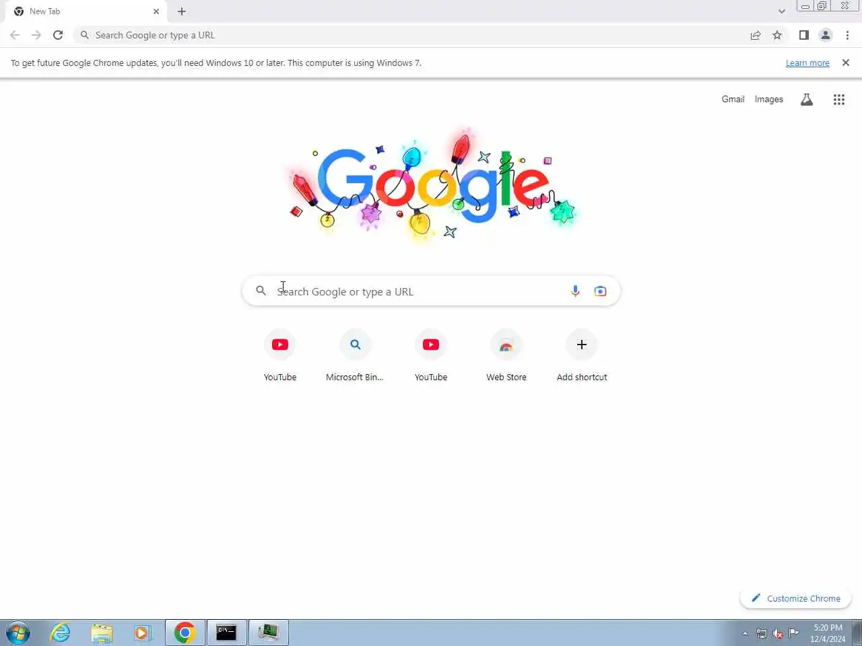This screenshot has width=862, height=646.
Task: Open Gmail link
Action: click(733, 99)
